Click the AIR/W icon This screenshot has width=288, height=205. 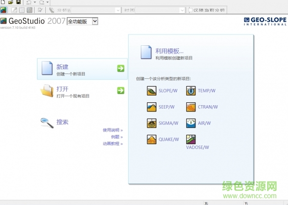tap(191, 123)
